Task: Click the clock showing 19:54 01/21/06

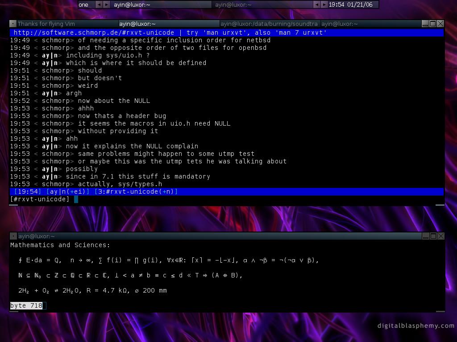Action: 350,4
